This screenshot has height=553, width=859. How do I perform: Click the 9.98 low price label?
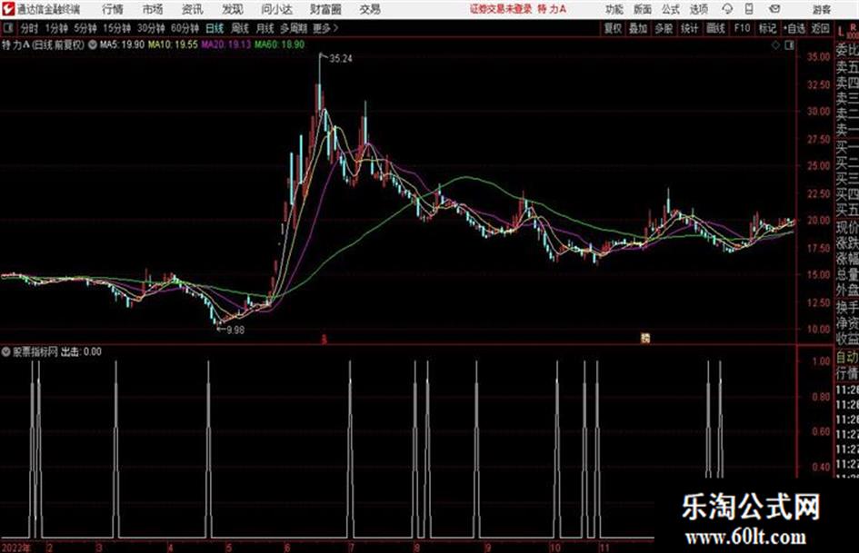coord(235,331)
